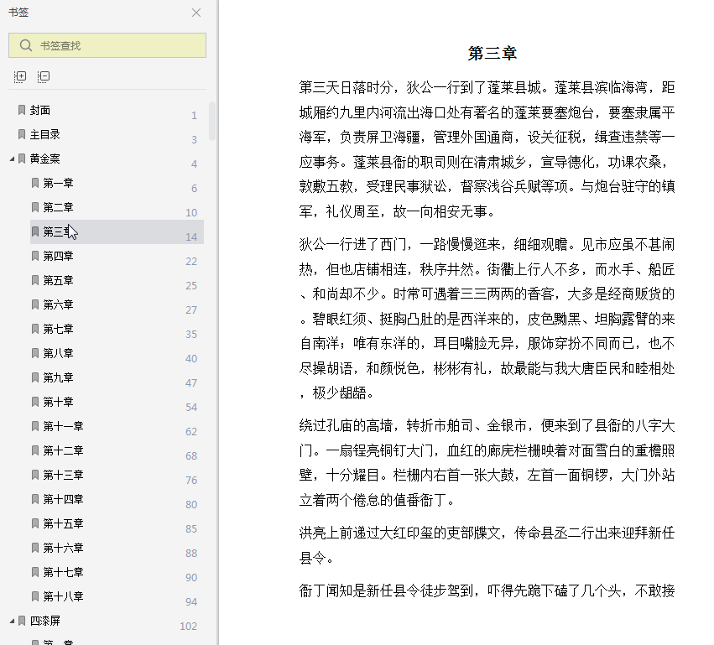
Task: Select 第十八章 bookmark
Action: point(63,596)
